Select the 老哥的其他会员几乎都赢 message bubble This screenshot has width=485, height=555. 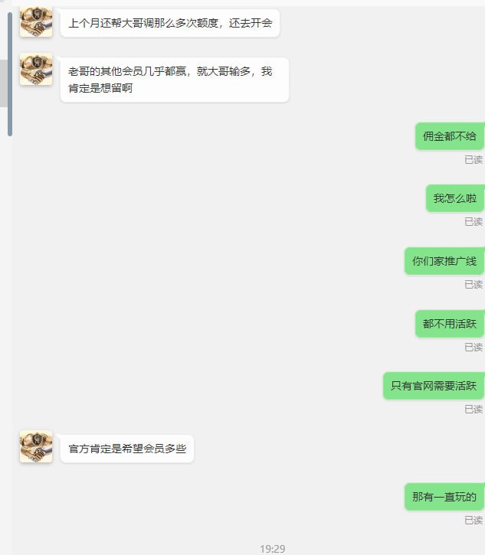click(175, 80)
